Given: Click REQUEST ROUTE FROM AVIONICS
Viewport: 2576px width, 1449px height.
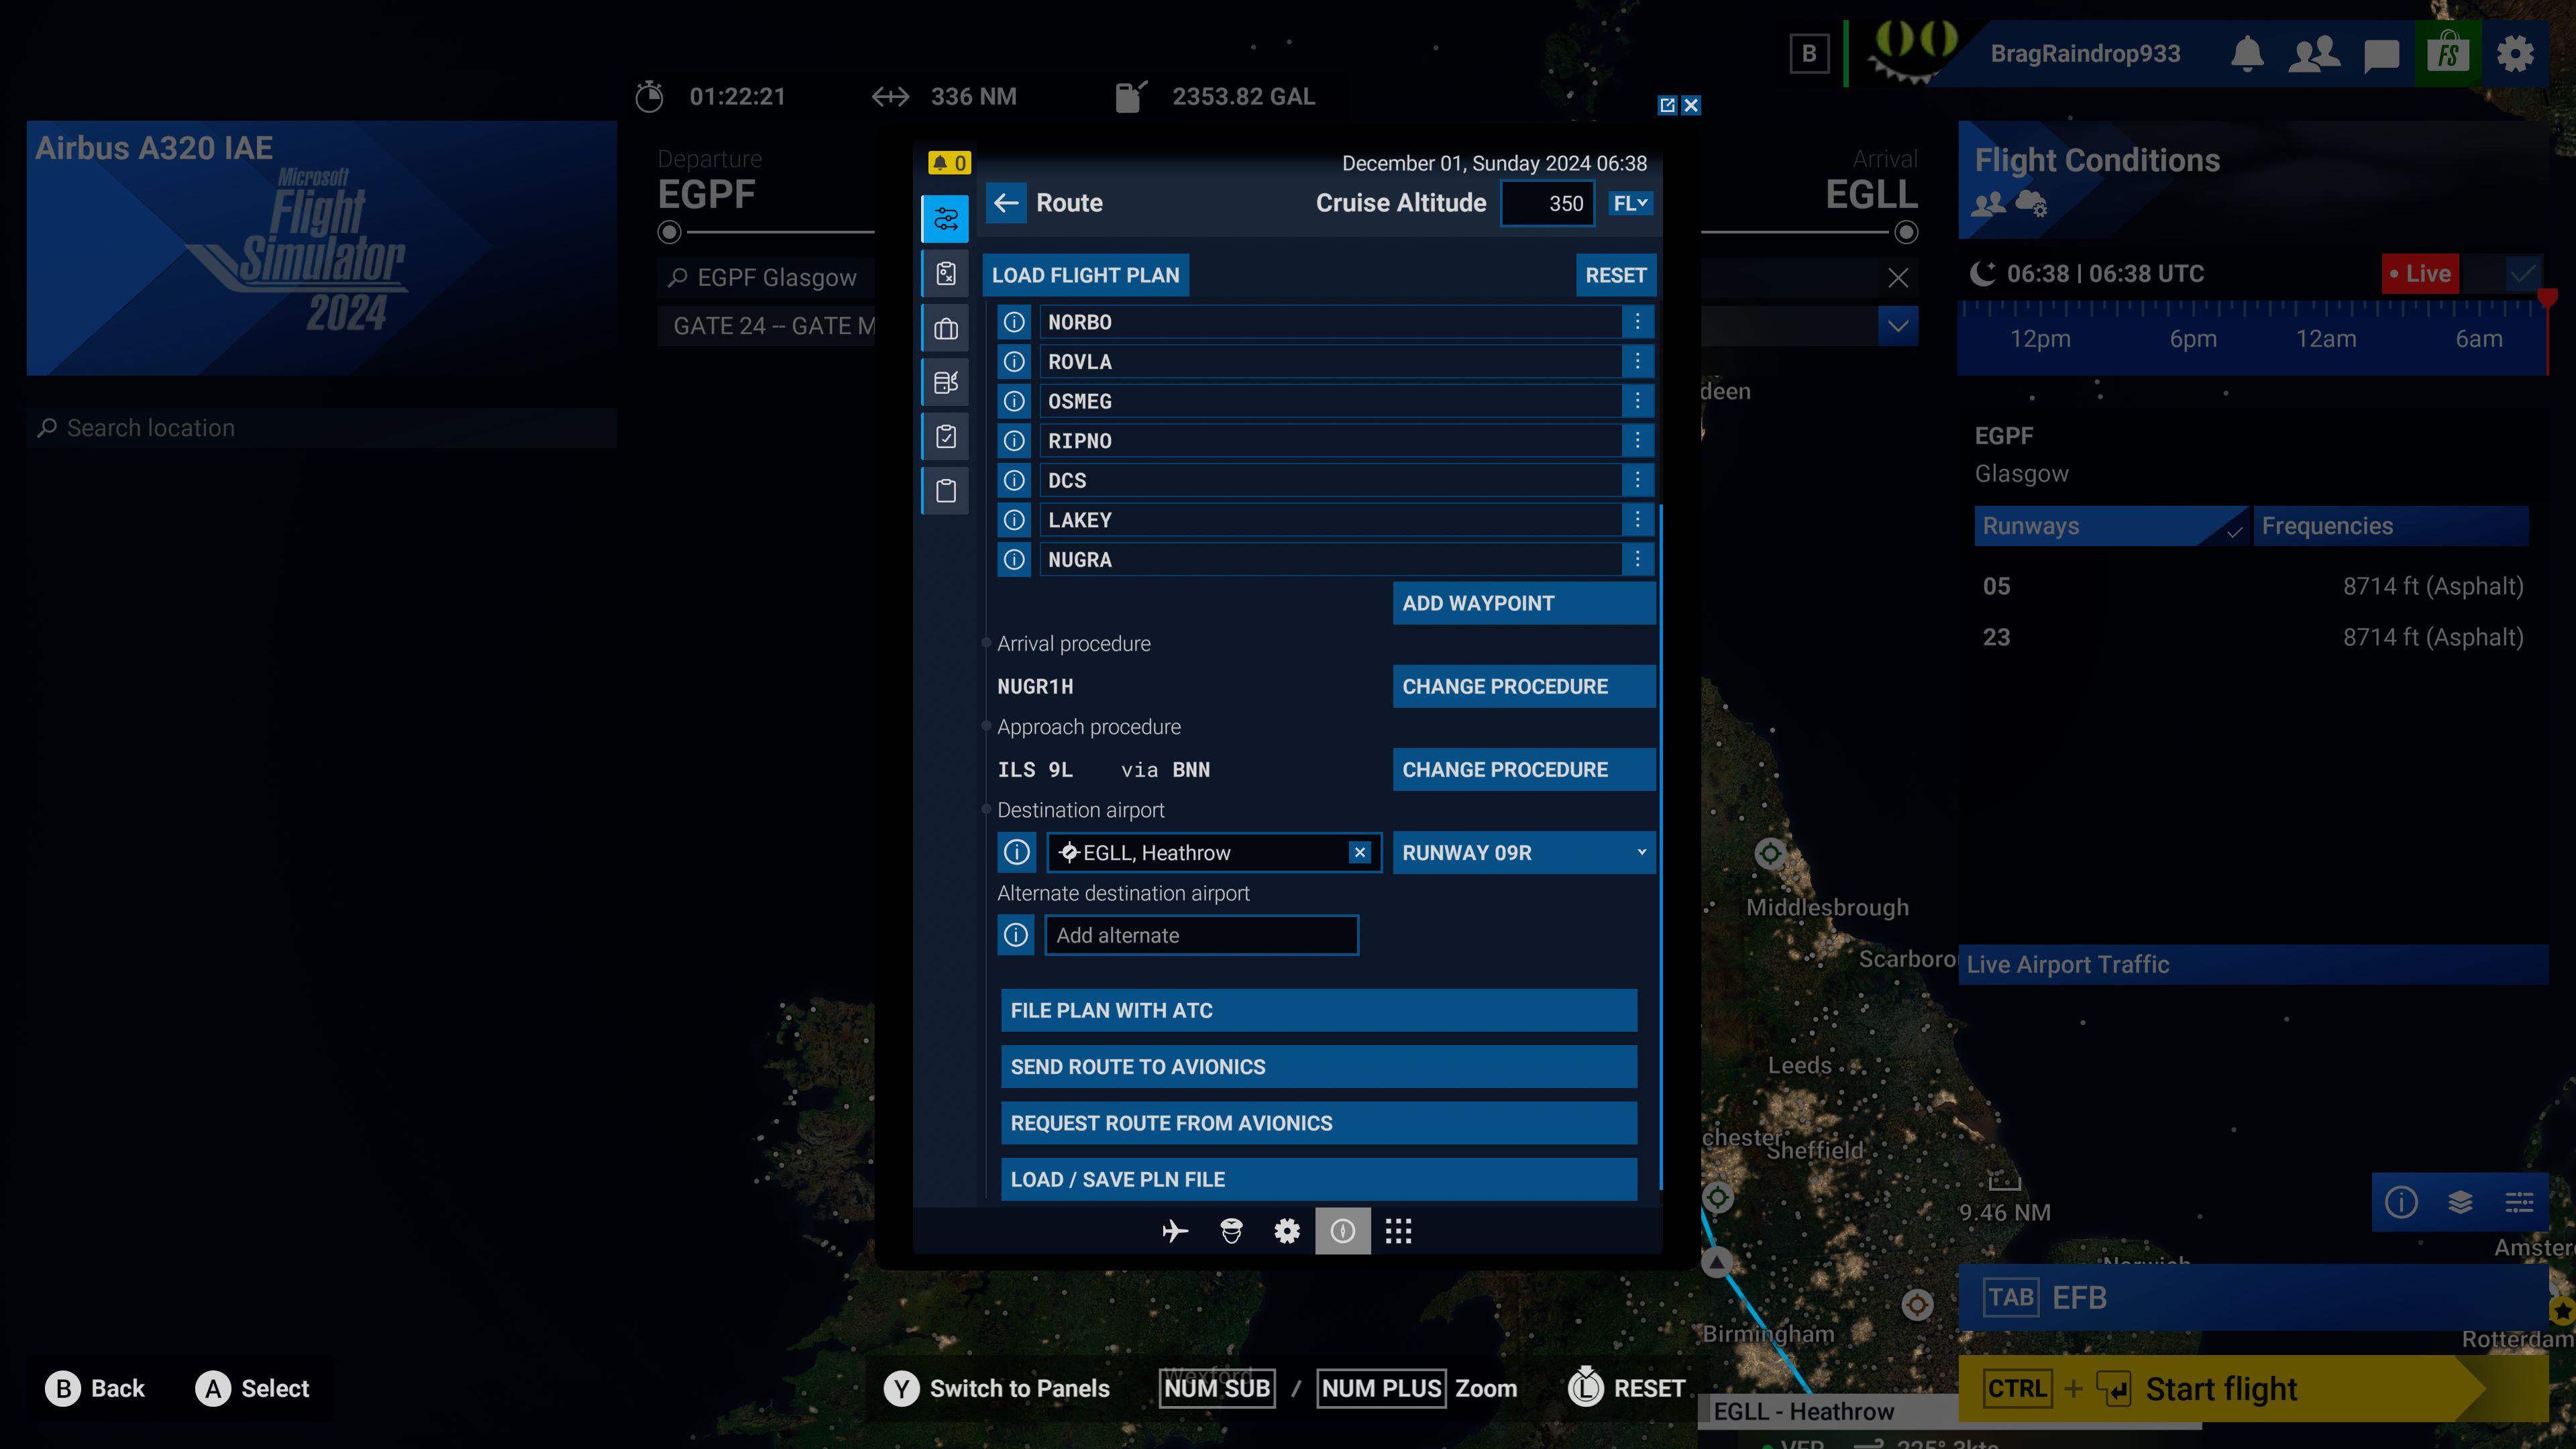Looking at the screenshot, I should (1318, 1123).
